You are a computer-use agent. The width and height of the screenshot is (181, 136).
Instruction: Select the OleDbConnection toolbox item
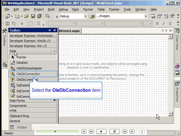pos(33,74)
